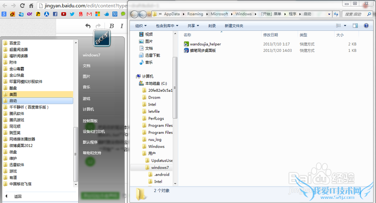Image resolution: width=376 pixels, height=203 pixels.
Task: Click the Roaming breadcrumb in address bar
Action: [195, 14]
